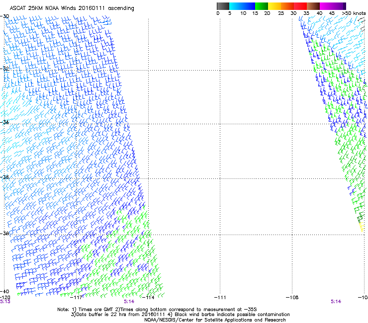Click the 'Times are GMT' note line

click(x=157, y=310)
